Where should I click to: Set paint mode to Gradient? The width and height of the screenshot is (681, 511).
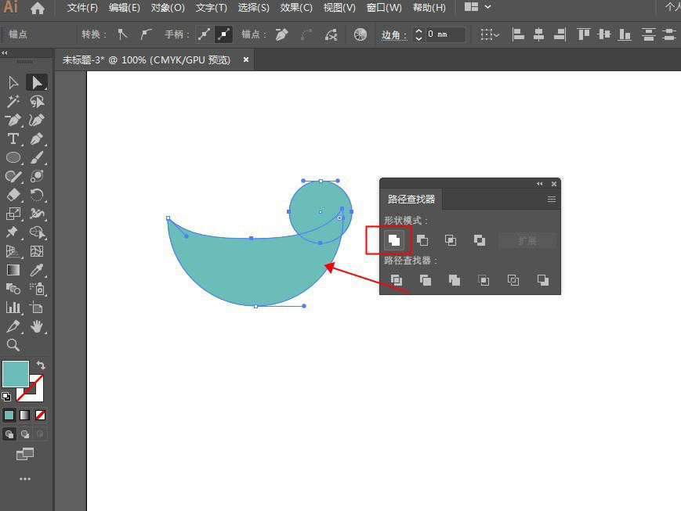[25, 415]
